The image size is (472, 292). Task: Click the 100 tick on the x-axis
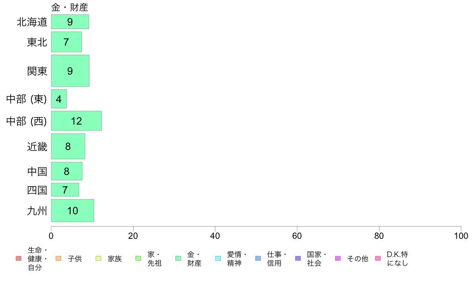click(461, 236)
